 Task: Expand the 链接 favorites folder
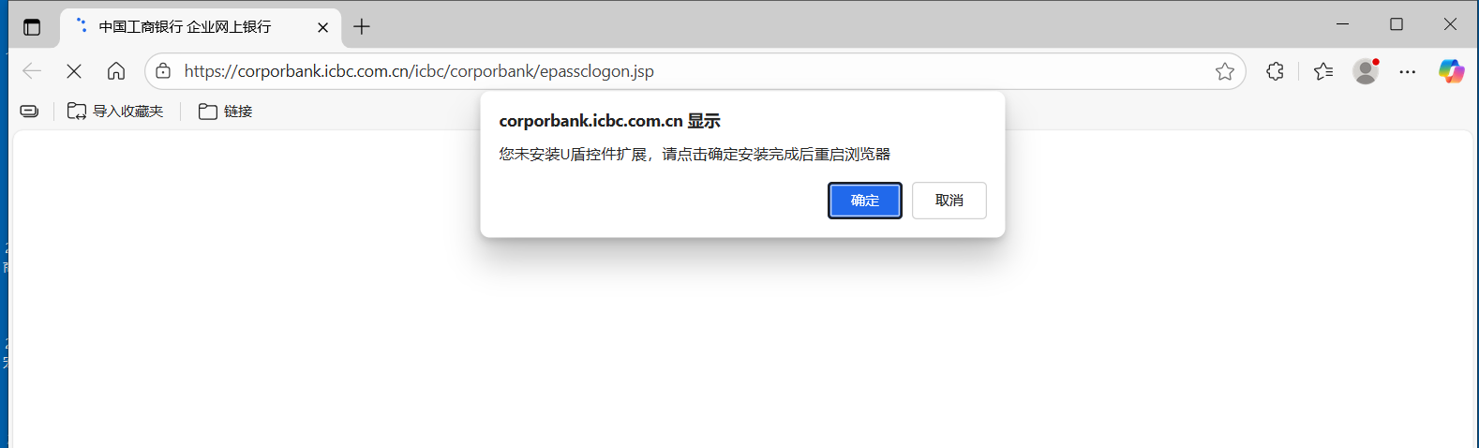(x=226, y=112)
